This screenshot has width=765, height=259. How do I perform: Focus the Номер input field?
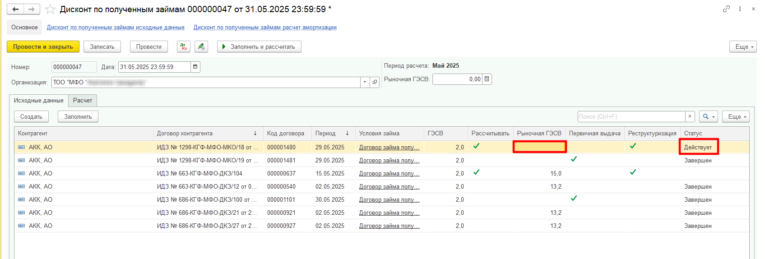(x=74, y=67)
